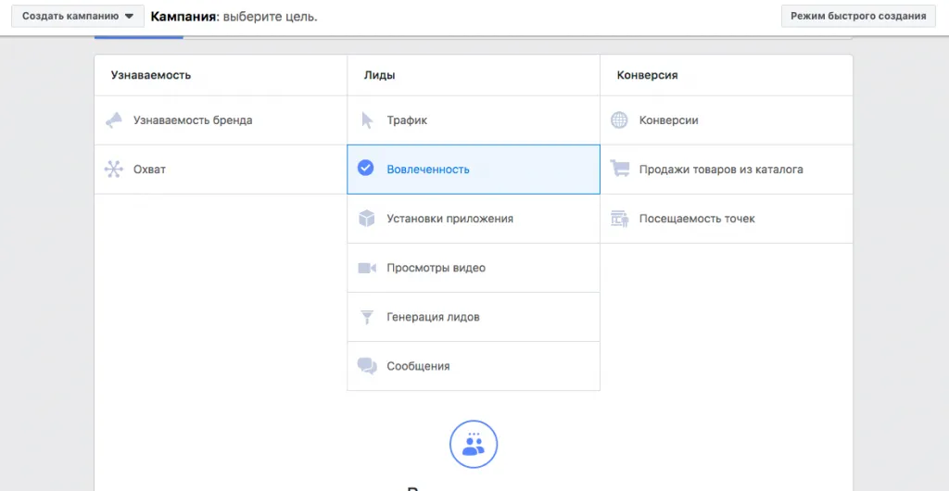
Task: Select the highlighted Вовлеченность option
Action: 474,170
